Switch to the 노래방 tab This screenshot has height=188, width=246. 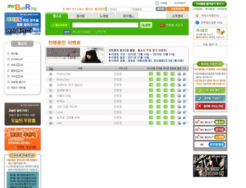[104, 16]
